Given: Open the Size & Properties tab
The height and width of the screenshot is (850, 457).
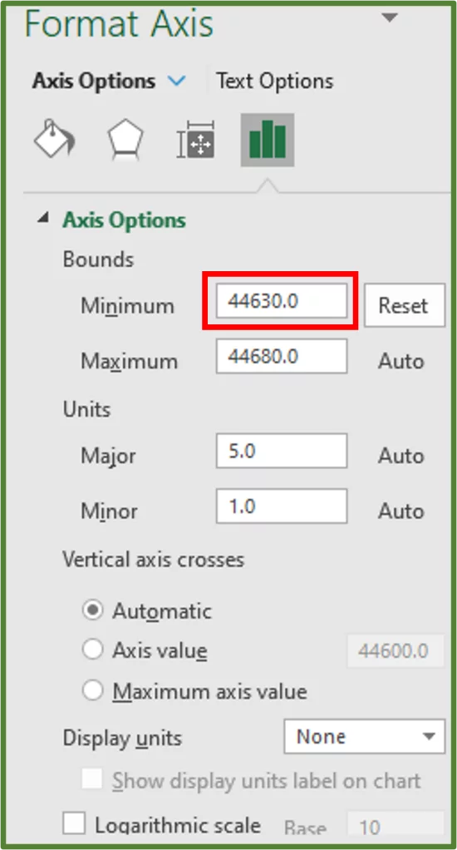Looking at the screenshot, I should (197, 140).
